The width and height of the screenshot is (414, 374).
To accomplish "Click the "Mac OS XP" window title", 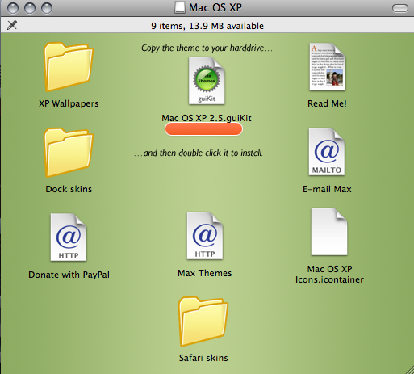I will (215, 7).
